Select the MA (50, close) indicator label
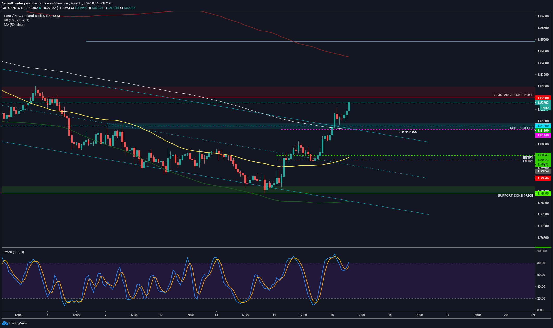 tap(14, 25)
